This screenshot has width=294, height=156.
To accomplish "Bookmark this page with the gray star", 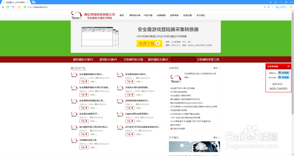I will click(268, 7).
